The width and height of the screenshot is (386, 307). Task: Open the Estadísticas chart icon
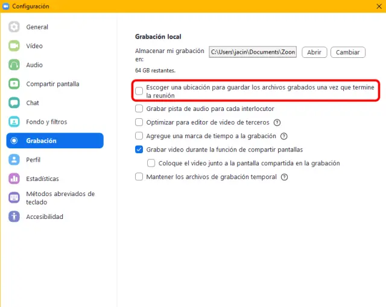pos(14,179)
